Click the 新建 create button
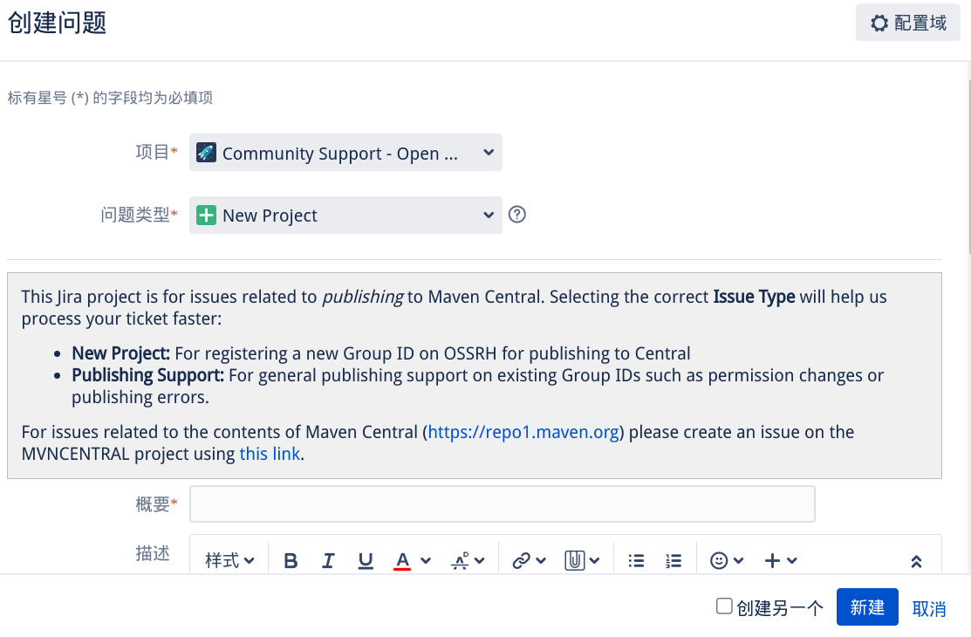971x637 pixels. coord(867,607)
